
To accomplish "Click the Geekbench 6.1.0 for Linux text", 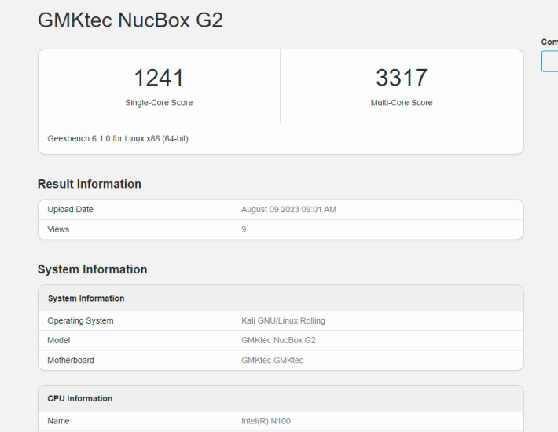I will pos(118,138).
